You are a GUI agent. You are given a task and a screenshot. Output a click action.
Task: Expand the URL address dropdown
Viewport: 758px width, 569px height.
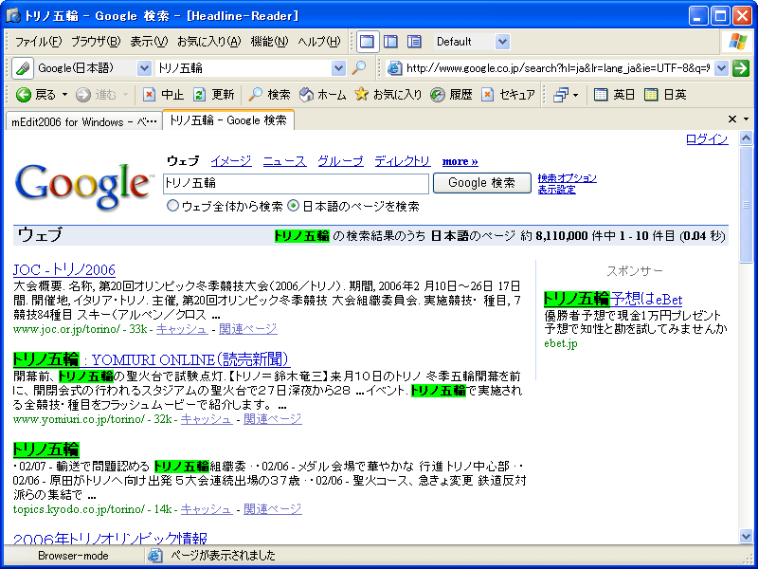click(x=721, y=68)
